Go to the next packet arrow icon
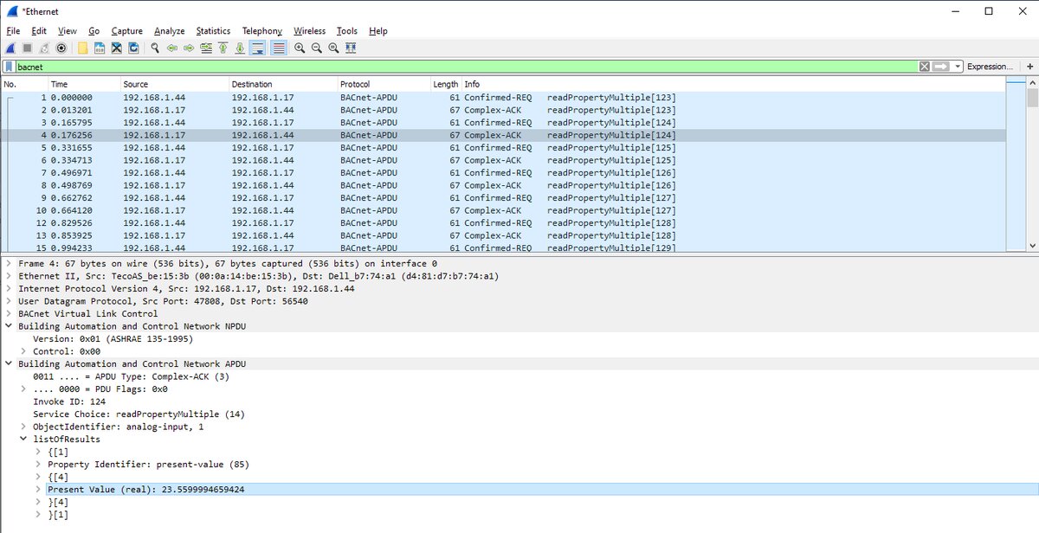Viewport: 1039px width, 533px height. click(188, 48)
